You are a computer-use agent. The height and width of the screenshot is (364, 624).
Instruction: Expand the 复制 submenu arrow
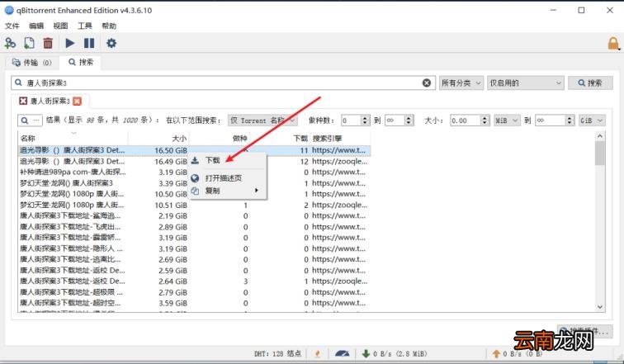pyautogui.click(x=256, y=191)
